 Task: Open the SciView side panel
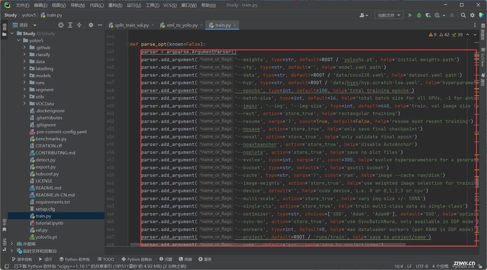click(x=483, y=58)
